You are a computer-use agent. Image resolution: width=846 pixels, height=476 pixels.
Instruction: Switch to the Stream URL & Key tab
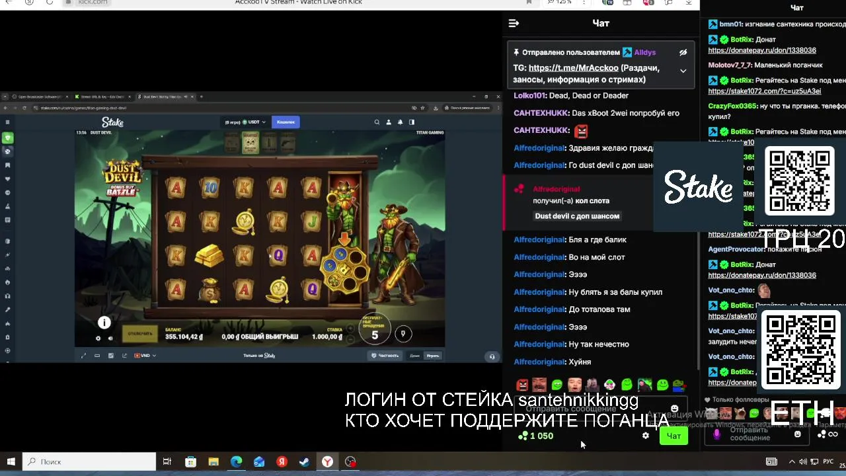pyautogui.click(x=102, y=97)
